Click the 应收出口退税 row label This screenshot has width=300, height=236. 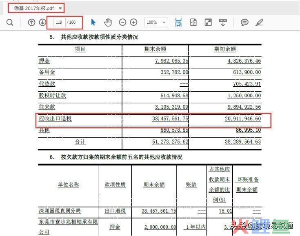(55, 119)
